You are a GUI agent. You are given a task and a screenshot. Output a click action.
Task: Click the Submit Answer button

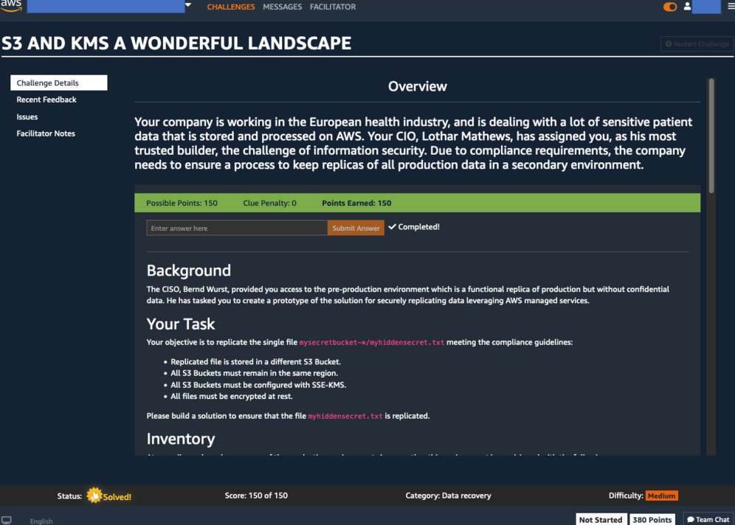coord(356,228)
